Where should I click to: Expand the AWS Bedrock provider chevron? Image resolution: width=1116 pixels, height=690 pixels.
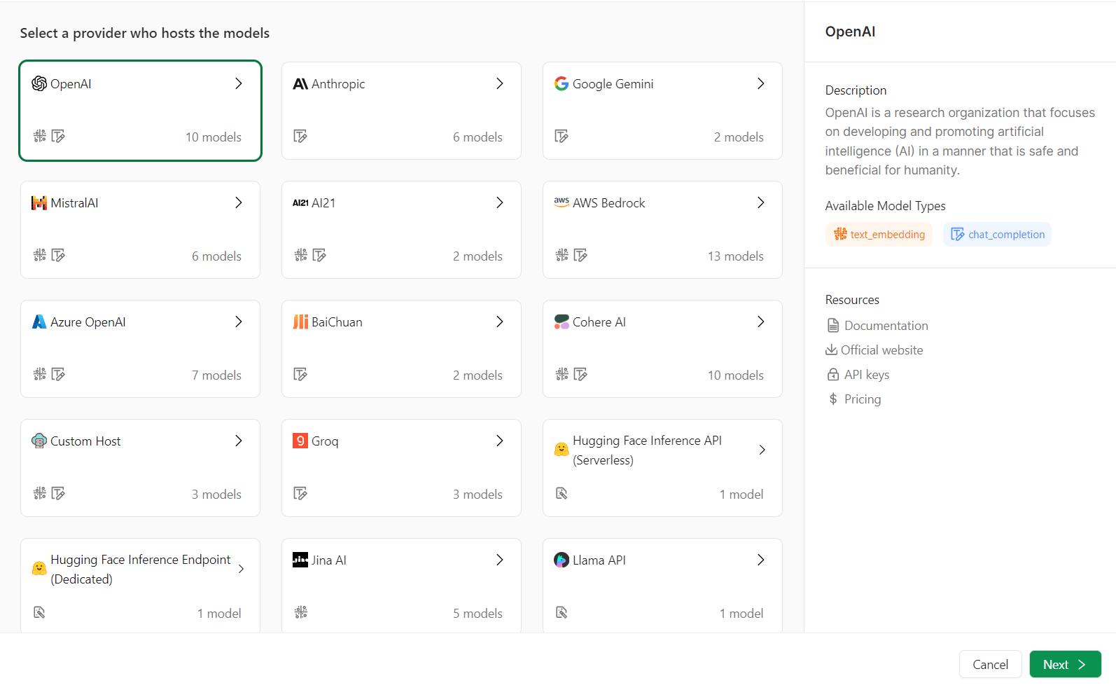[x=761, y=202]
